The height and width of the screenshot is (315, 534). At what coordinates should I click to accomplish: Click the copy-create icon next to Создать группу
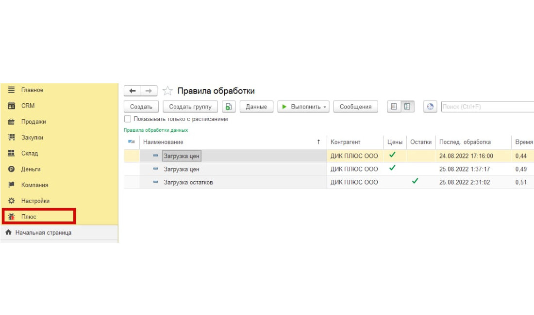click(229, 107)
